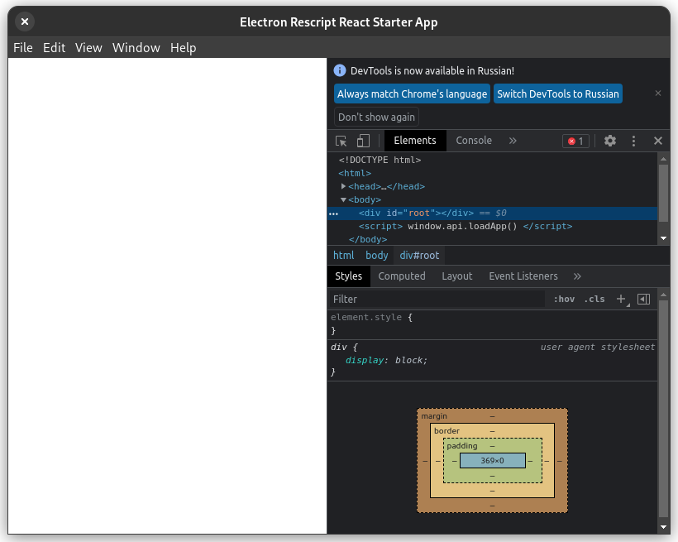Select the Styles tab
This screenshot has width=678, height=542.
coord(349,276)
